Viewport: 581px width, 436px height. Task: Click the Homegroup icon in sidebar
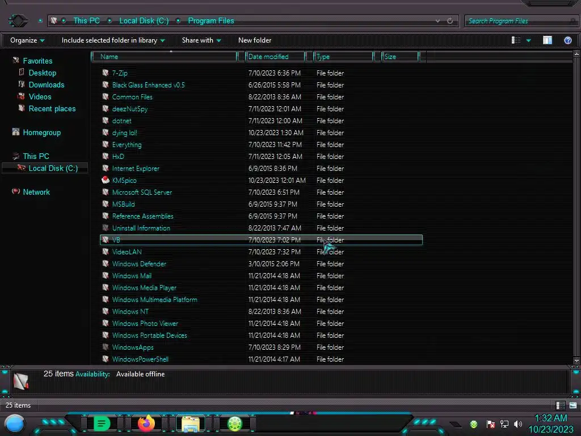point(15,132)
